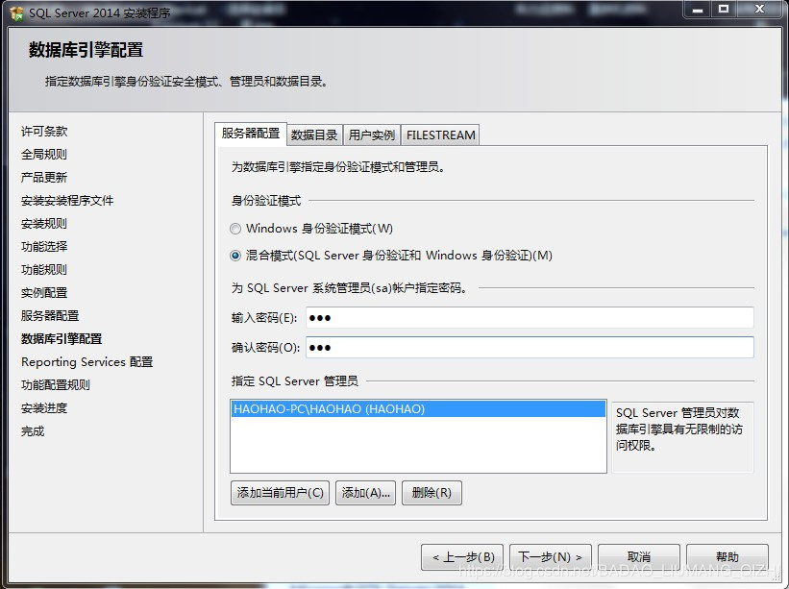Viewport: 789px width, 589px height.
Task: Cancel the installation with 取消
Action: [638, 557]
